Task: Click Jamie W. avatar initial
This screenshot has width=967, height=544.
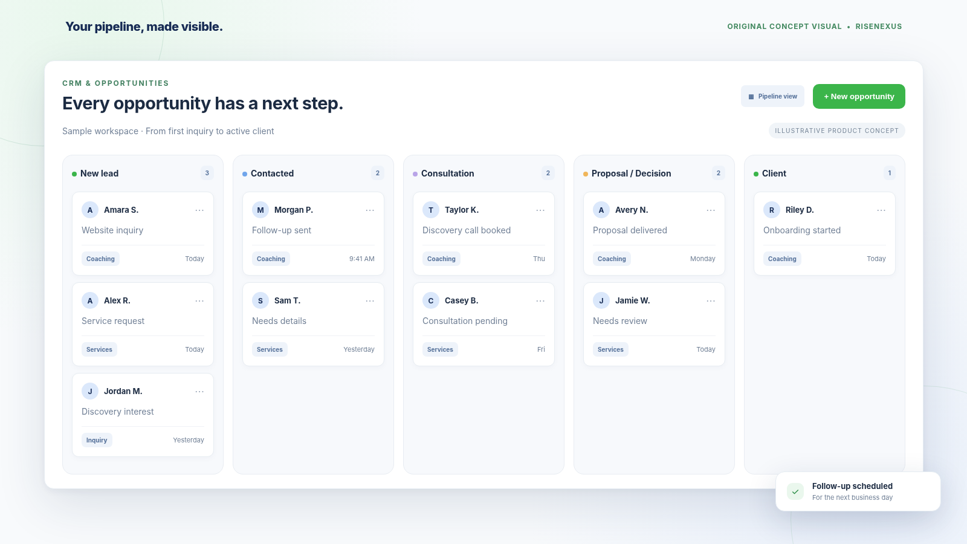Action: (601, 300)
